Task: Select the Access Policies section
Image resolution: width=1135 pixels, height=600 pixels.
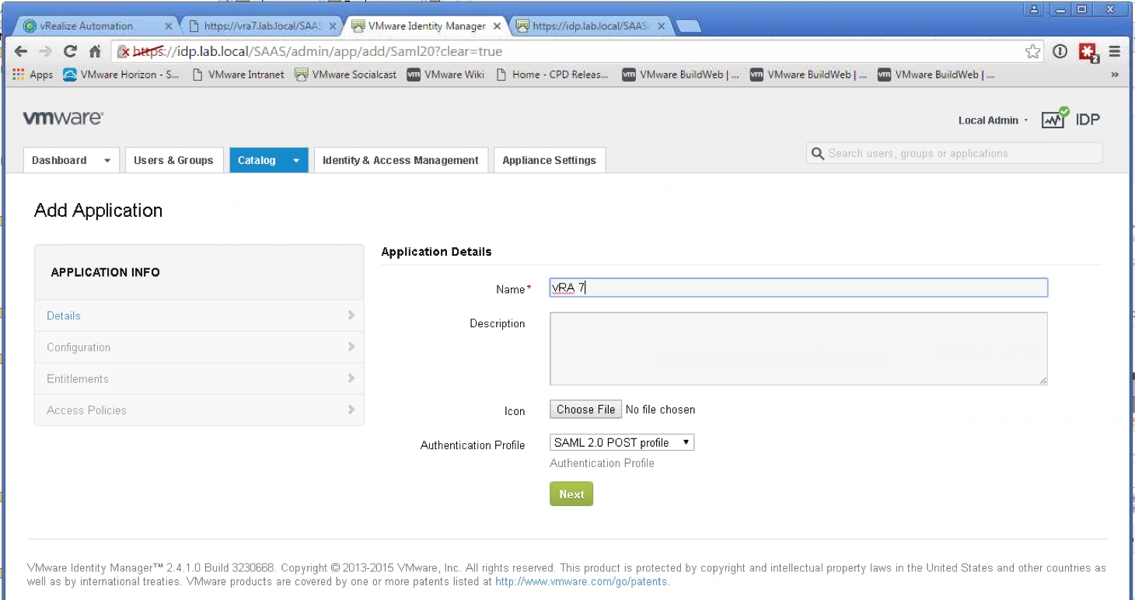Action: 199,410
